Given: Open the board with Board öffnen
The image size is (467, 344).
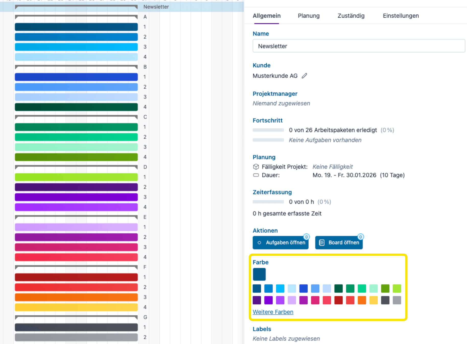Looking at the screenshot, I should point(339,242).
